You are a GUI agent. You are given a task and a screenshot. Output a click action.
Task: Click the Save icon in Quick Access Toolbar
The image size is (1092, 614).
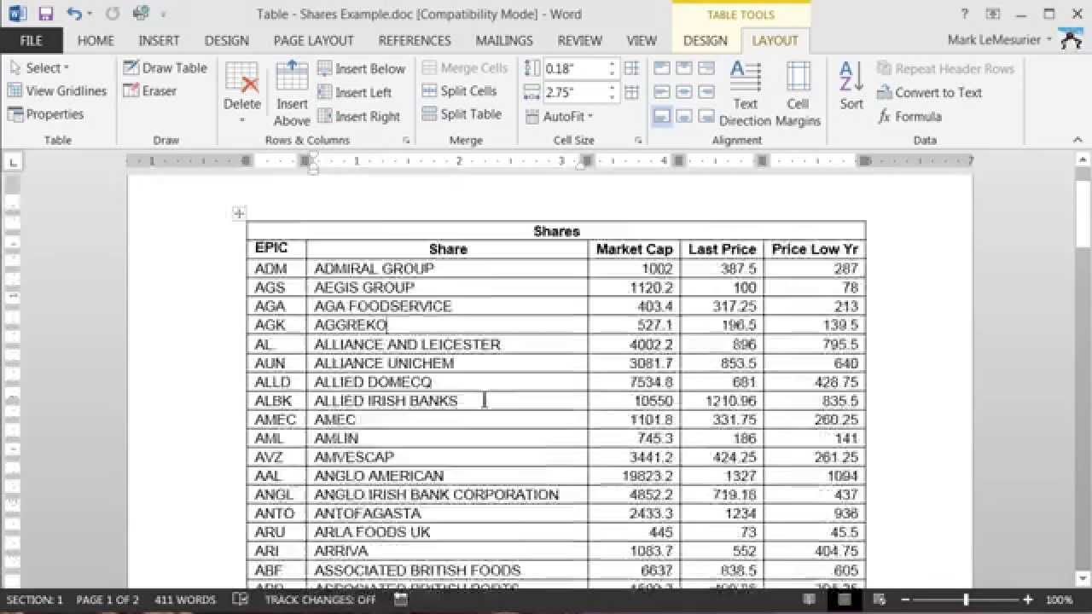[x=45, y=14]
